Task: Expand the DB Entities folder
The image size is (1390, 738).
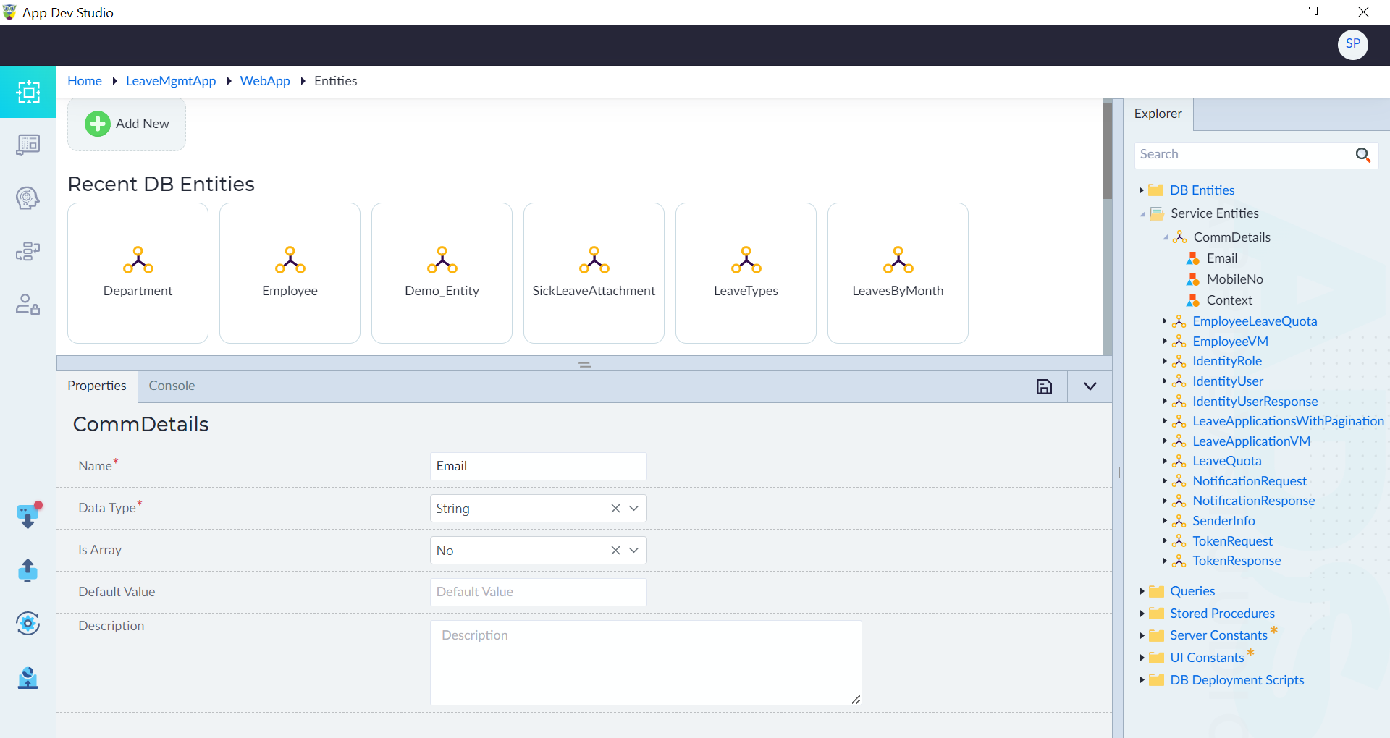Action: tap(1141, 190)
